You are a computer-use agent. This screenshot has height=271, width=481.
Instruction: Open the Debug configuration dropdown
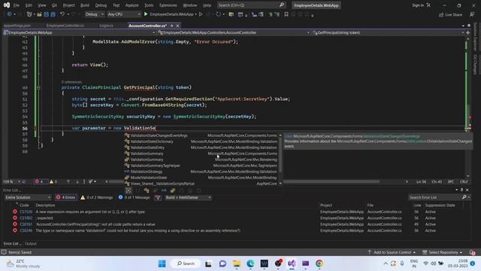(x=94, y=14)
